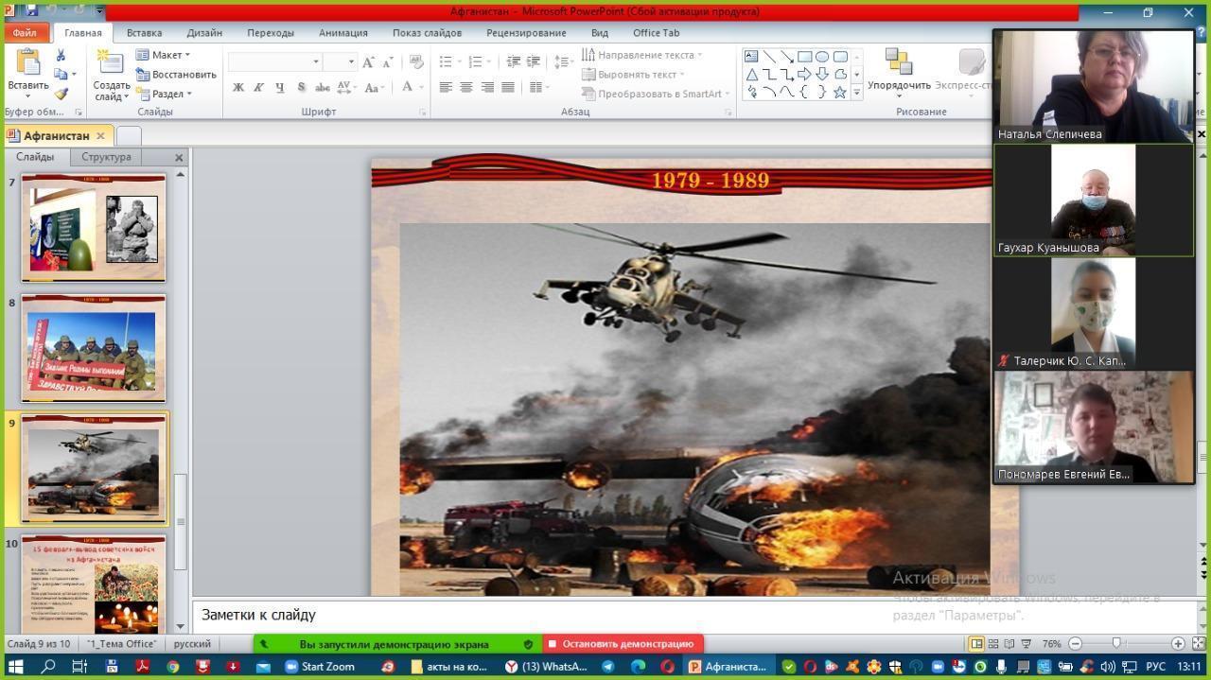1211x680 pixels.
Task: Pick the oval shape in gallery
Action: (x=822, y=57)
